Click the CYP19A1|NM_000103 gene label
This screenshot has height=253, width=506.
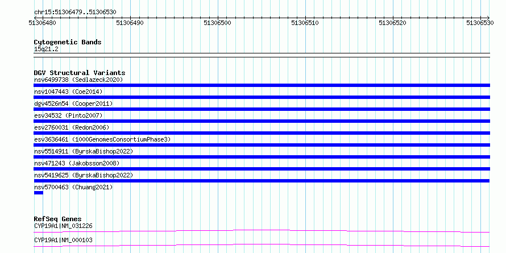click(x=63, y=240)
